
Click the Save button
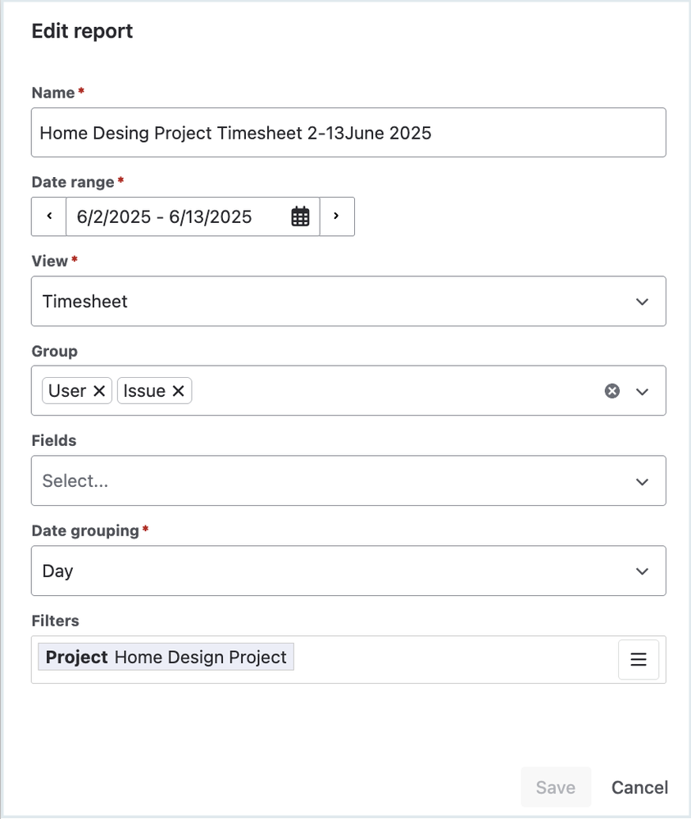click(x=555, y=788)
